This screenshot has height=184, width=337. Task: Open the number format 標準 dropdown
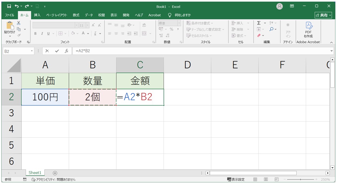coord(179,23)
